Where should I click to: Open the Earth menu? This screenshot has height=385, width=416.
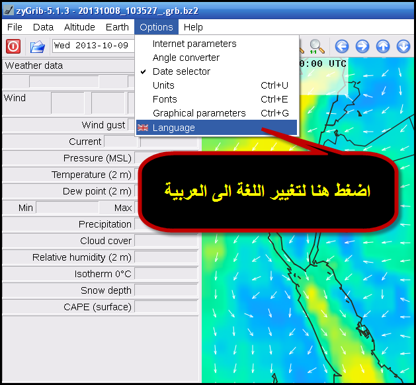pyautogui.click(x=117, y=27)
